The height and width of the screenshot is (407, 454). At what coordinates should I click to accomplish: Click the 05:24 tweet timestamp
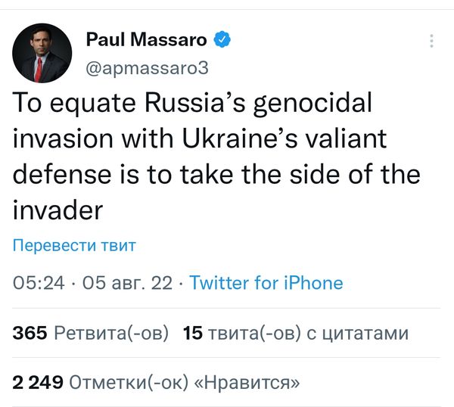(39, 283)
